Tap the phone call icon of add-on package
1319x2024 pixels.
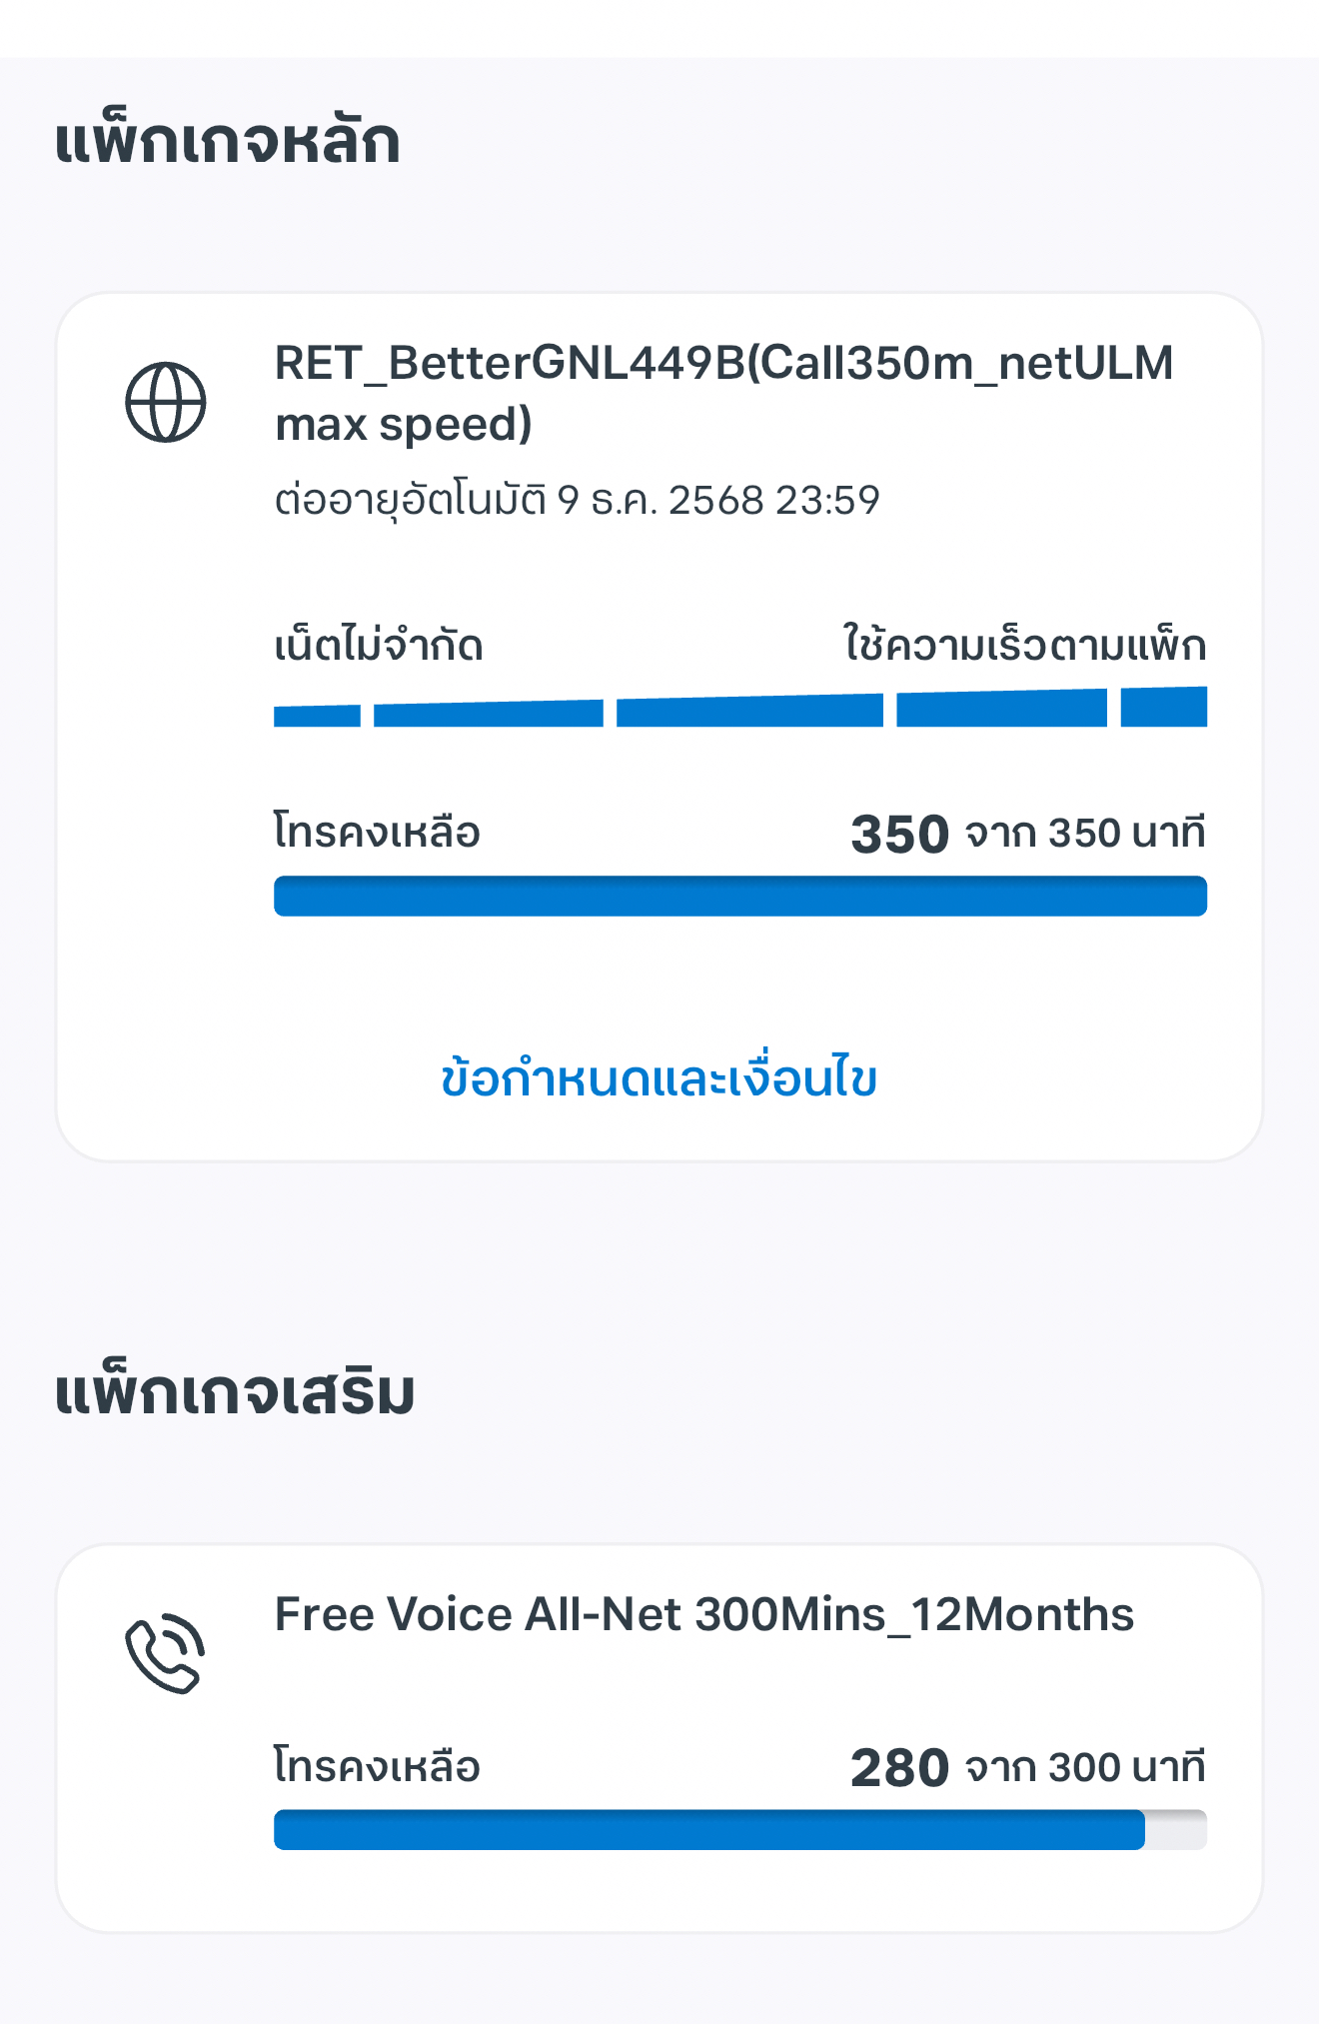166,1652
